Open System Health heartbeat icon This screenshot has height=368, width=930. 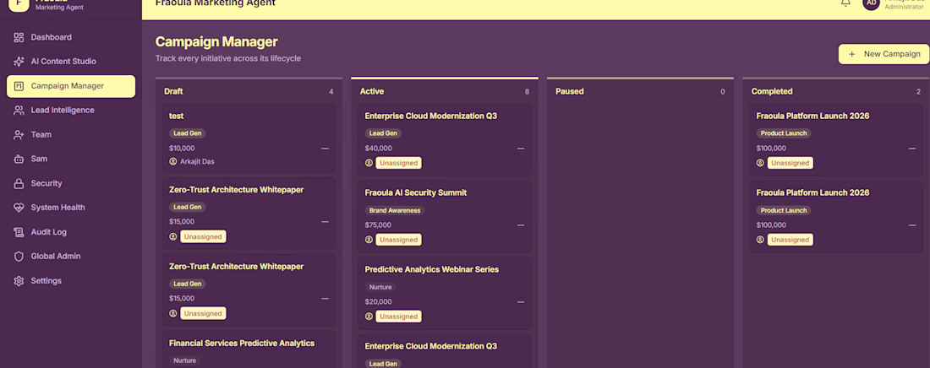coord(19,208)
